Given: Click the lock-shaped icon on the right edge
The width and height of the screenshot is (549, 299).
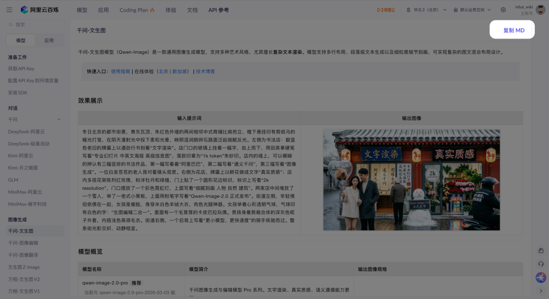Looking at the screenshot, I should pos(541,251).
